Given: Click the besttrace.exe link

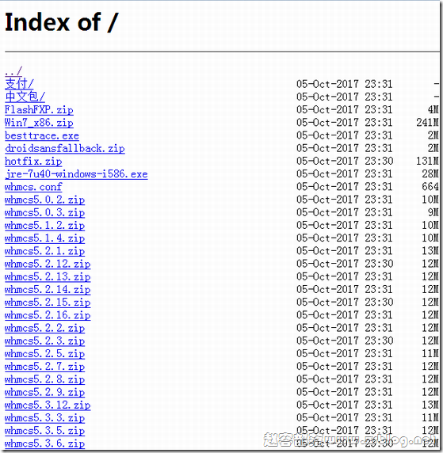Looking at the screenshot, I should pyautogui.click(x=42, y=135).
